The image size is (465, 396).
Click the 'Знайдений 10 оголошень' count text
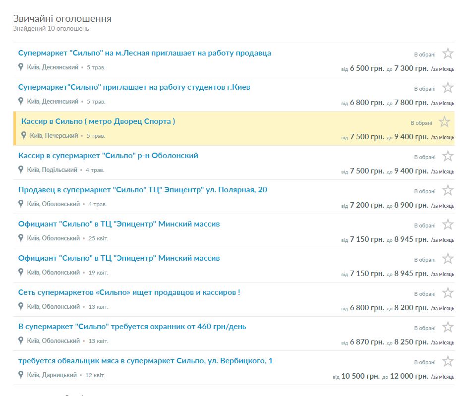pyautogui.click(x=51, y=28)
